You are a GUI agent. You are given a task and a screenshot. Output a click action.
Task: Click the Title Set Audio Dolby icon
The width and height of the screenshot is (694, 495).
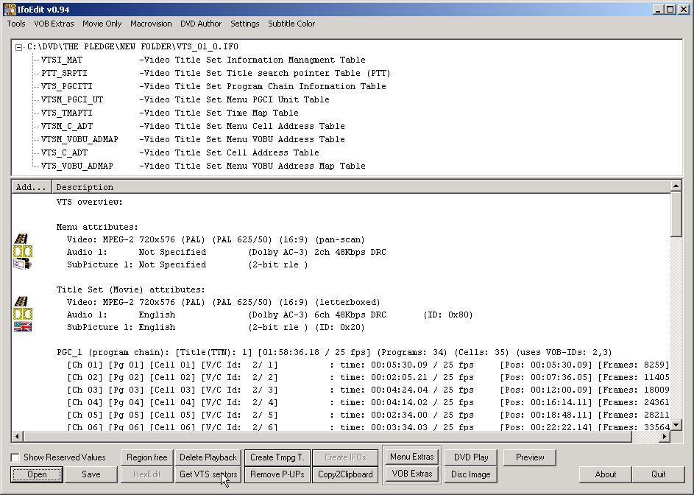pos(23,315)
